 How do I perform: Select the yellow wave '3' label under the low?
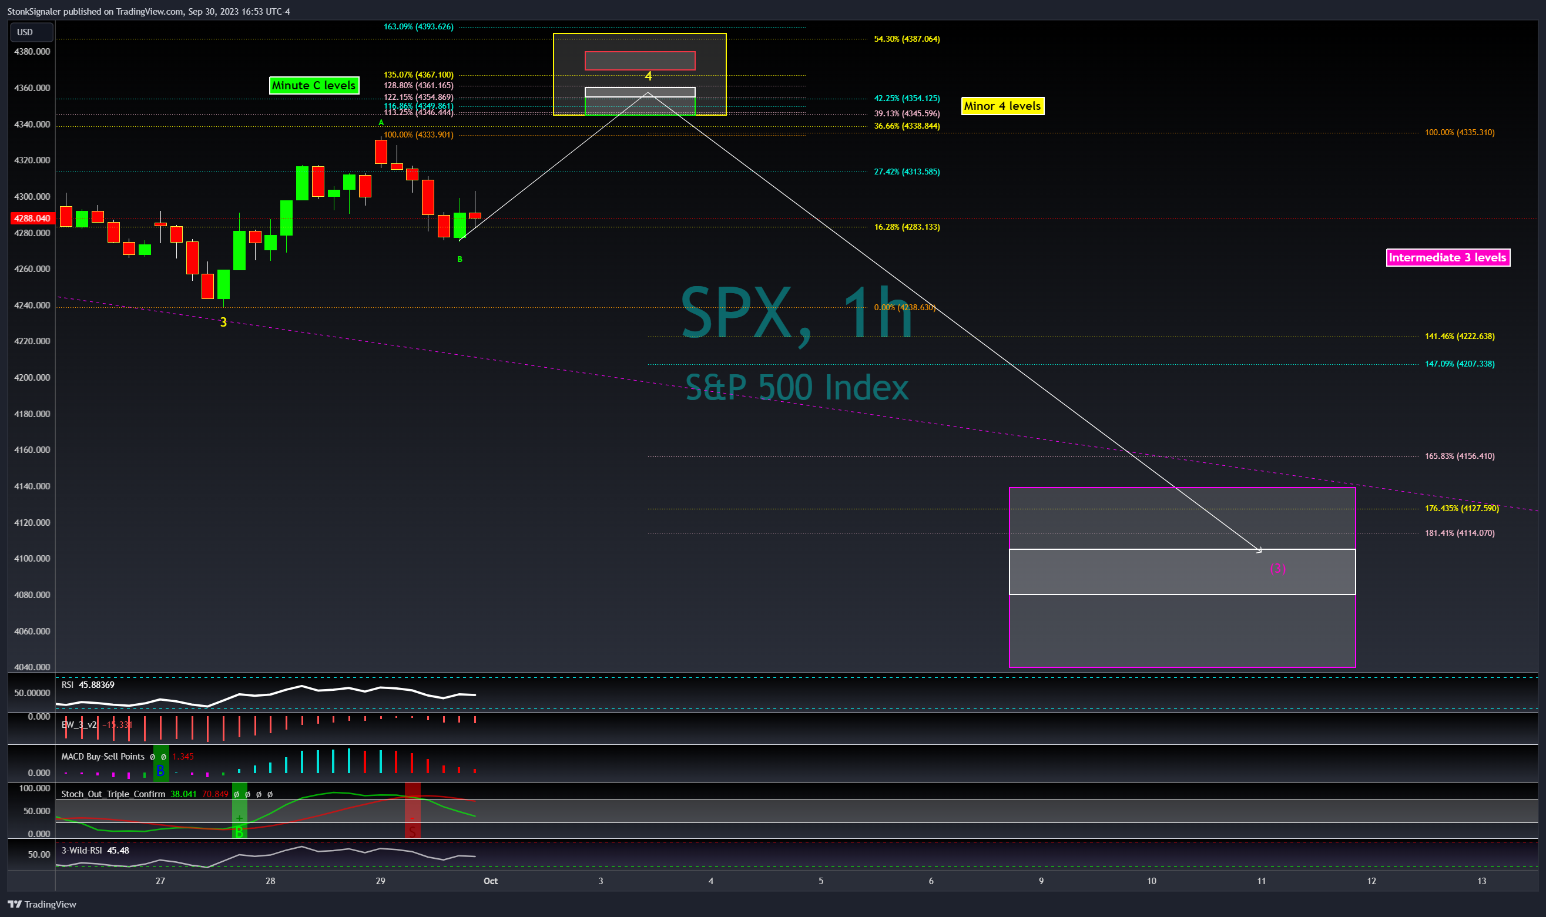point(224,322)
